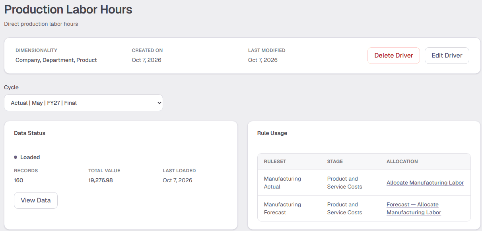Screen dimensions: 482x231
Task: Open the Allocate Manufacturing Labor link
Action: (425, 183)
